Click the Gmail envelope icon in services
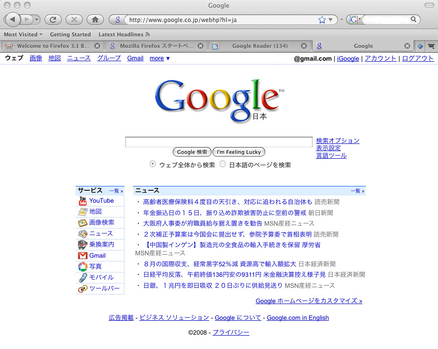Image resolution: width=438 pixels, height=349 pixels. tap(83, 256)
